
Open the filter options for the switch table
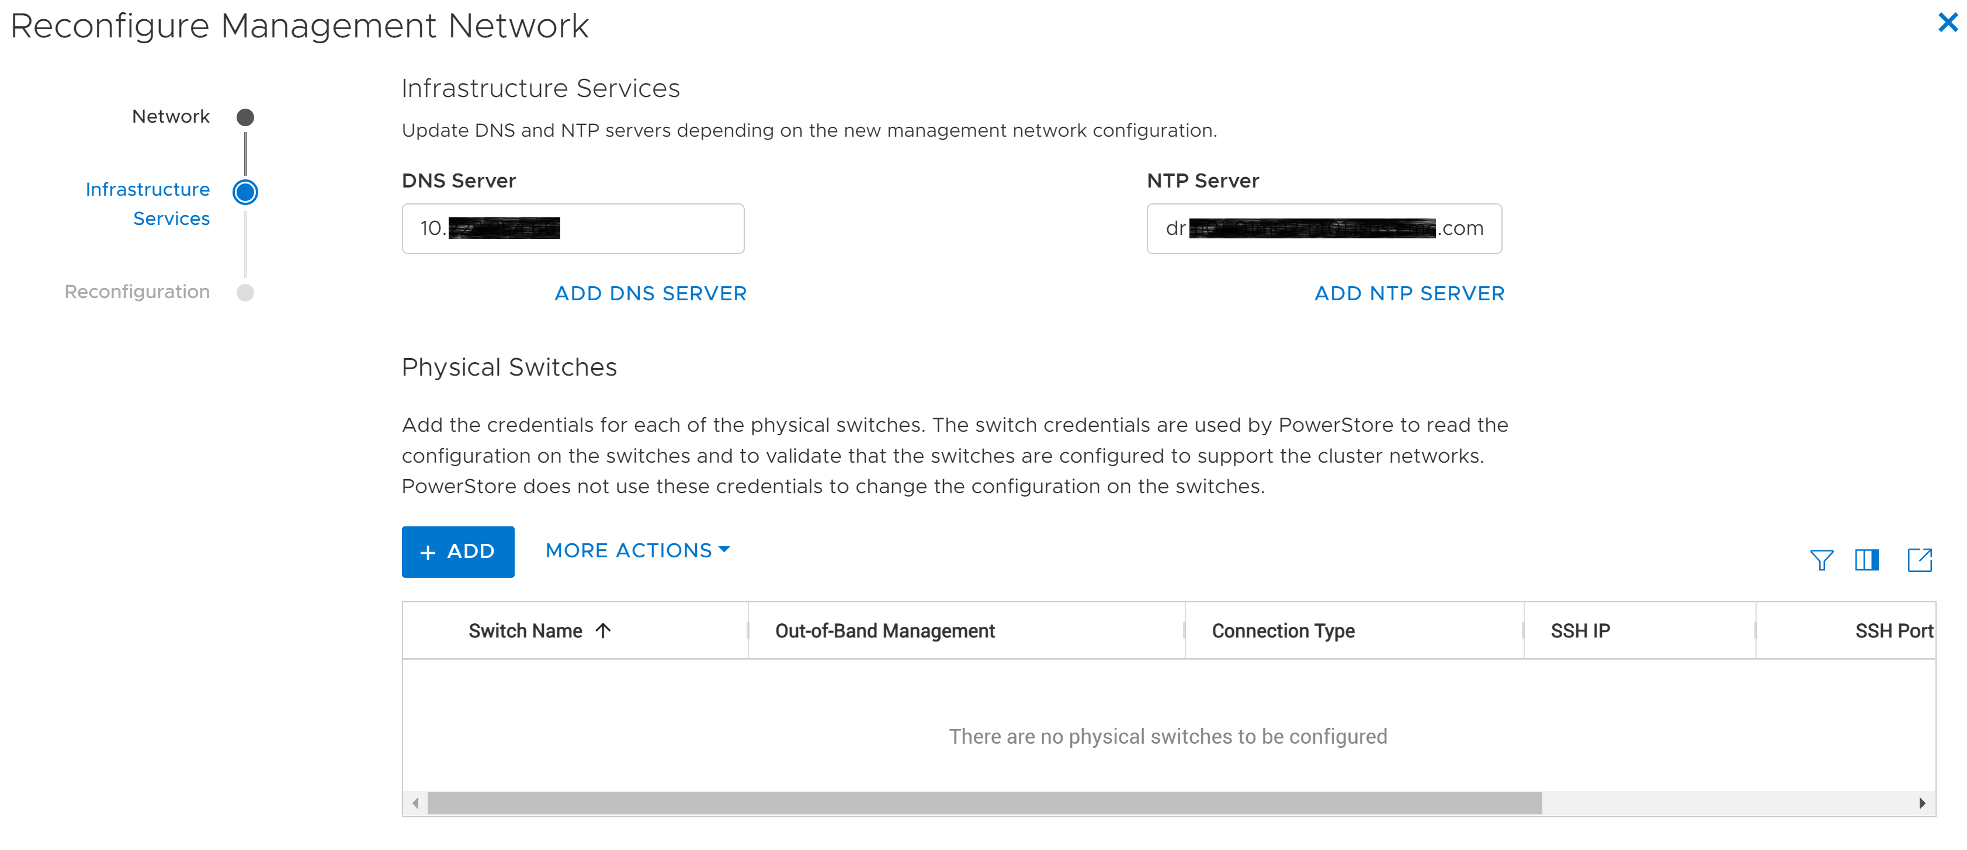[x=1822, y=560]
